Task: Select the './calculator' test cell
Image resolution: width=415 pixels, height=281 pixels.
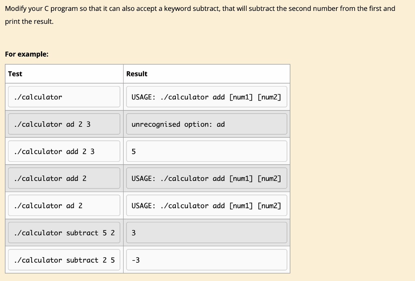Action: point(64,97)
